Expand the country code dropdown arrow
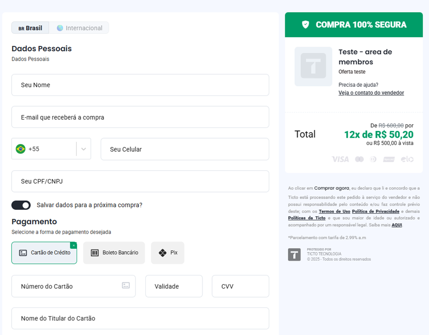 point(84,149)
